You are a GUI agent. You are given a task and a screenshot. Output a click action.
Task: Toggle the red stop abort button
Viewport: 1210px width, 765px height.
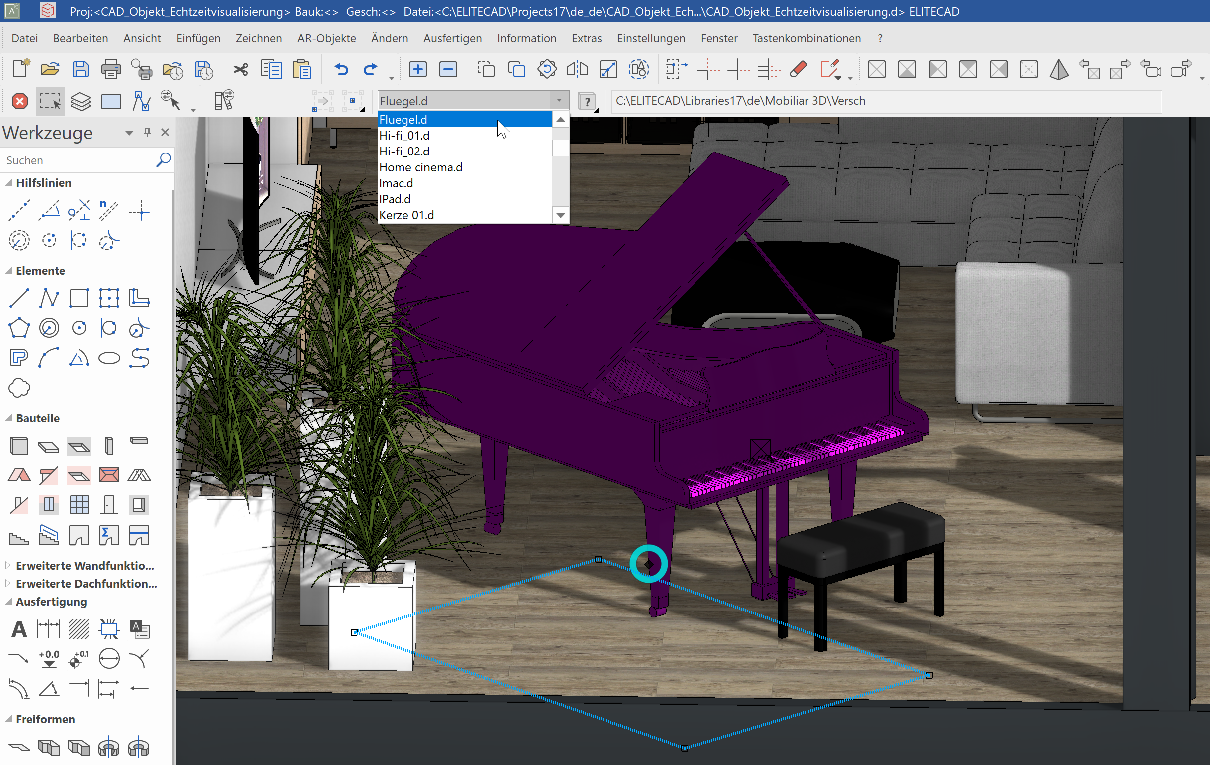tap(19, 101)
